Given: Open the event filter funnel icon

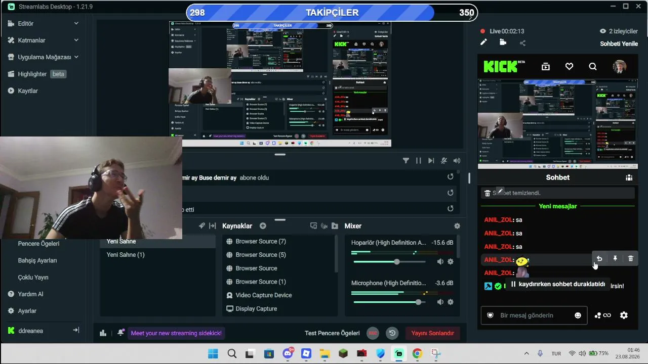Looking at the screenshot, I should (406, 161).
